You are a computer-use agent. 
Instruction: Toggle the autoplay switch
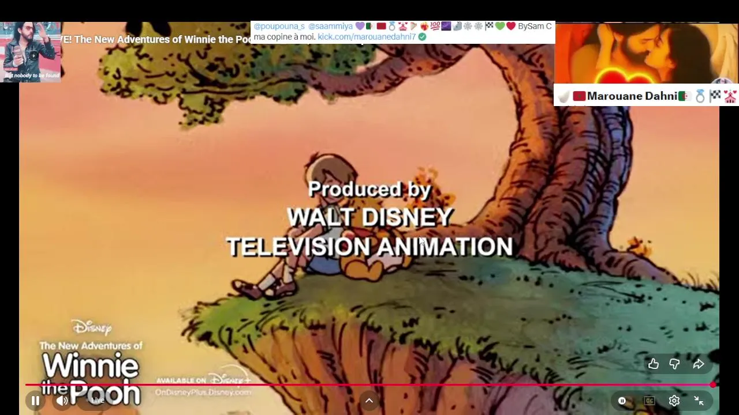[622, 401]
